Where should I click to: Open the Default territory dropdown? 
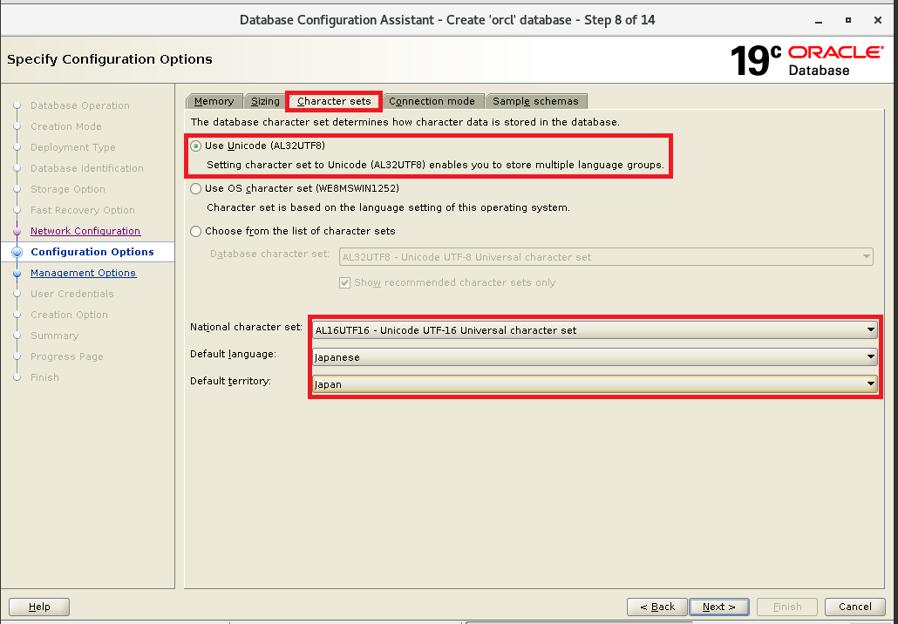pyautogui.click(x=595, y=384)
